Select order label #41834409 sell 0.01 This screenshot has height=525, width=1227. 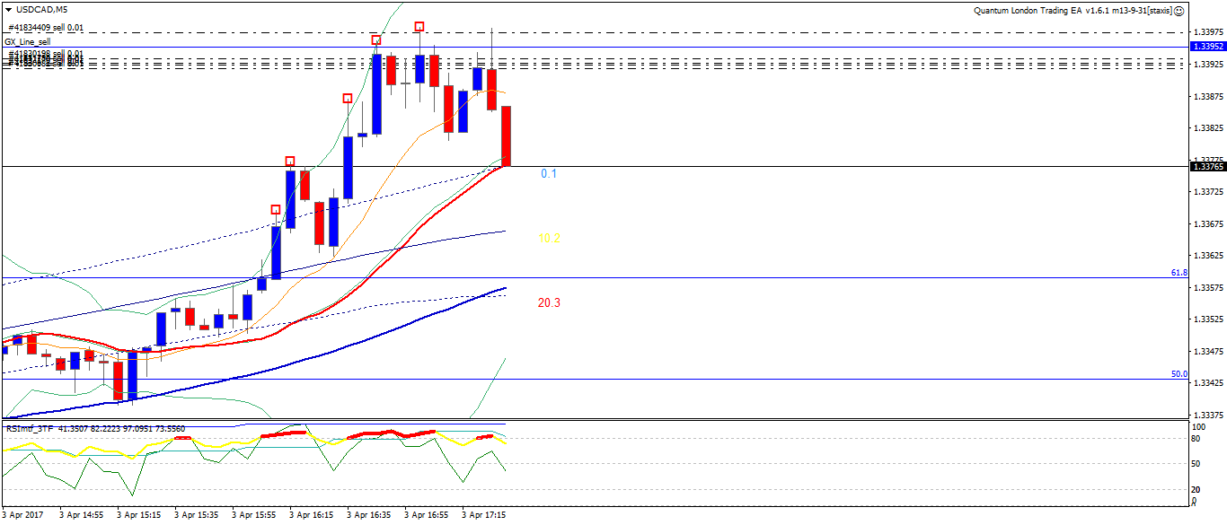(x=46, y=28)
